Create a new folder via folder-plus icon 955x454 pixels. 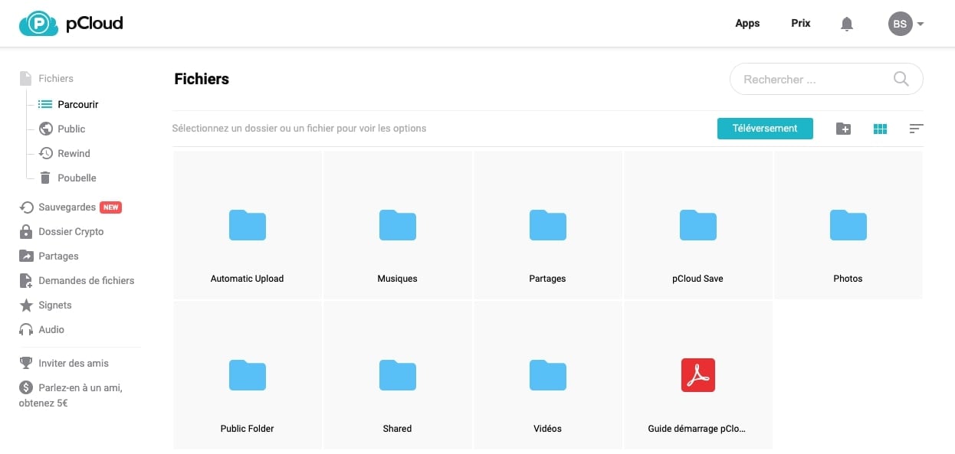click(843, 129)
